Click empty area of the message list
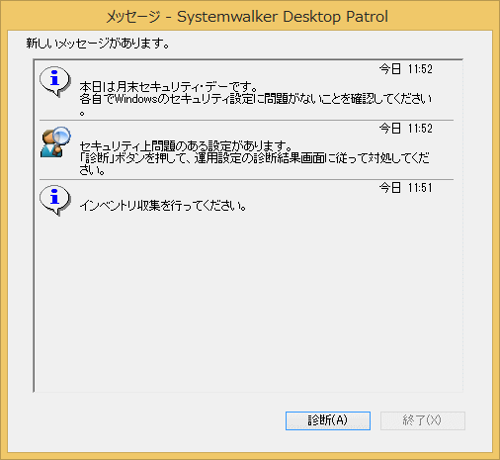Screen dimensions: 500x460 [x=247, y=304]
